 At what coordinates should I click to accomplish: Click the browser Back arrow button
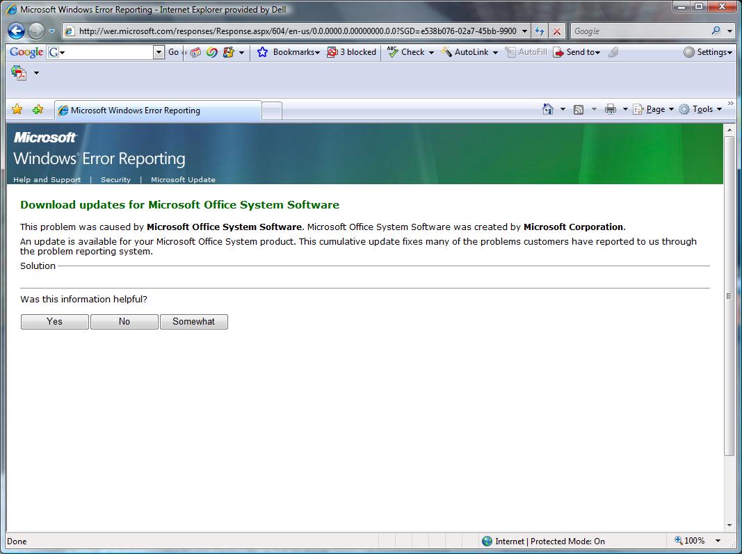(x=17, y=31)
